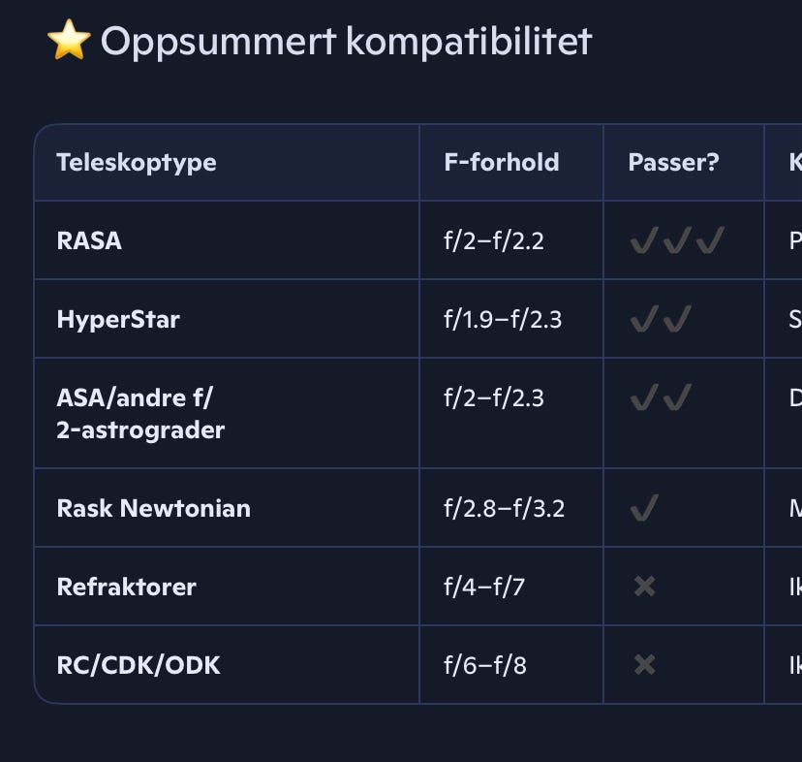Image resolution: width=802 pixels, height=762 pixels.
Task: Click the Oppsummert kompatibilitet heading text
Action: pyautogui.click(x=346, y=42)
